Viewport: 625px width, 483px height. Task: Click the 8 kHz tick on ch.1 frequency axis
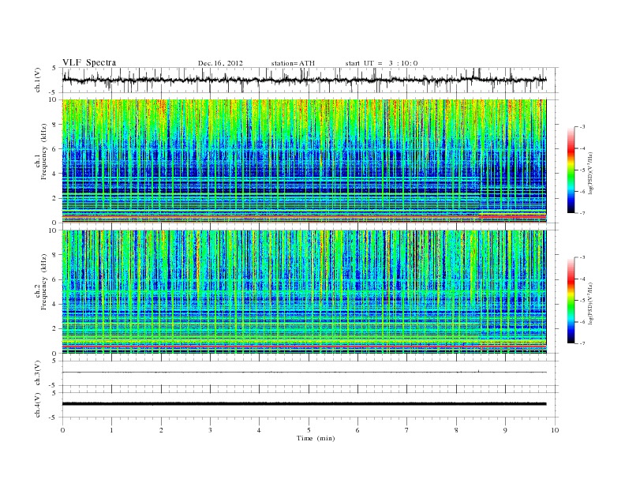pyautogui.click(x=55, y=125)
